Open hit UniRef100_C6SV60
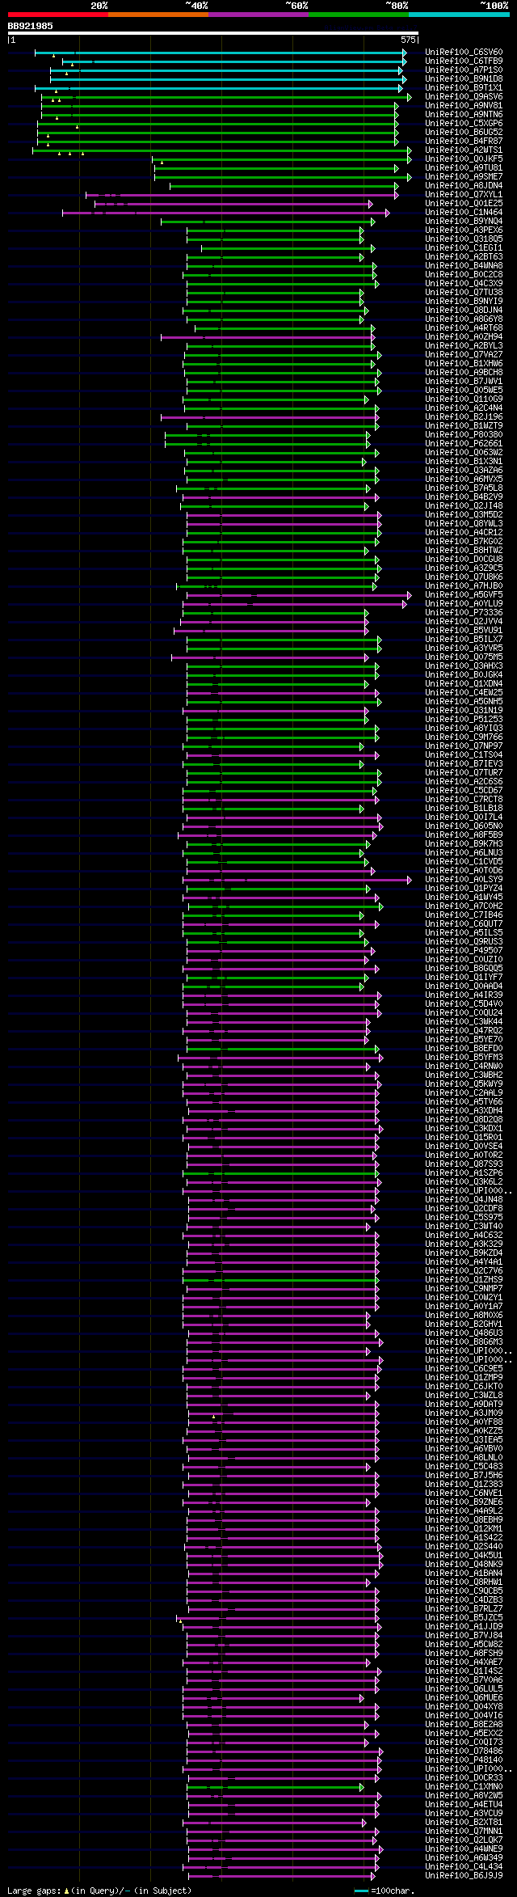This screenshot has height=1897, width=517. tap(464, 53)
